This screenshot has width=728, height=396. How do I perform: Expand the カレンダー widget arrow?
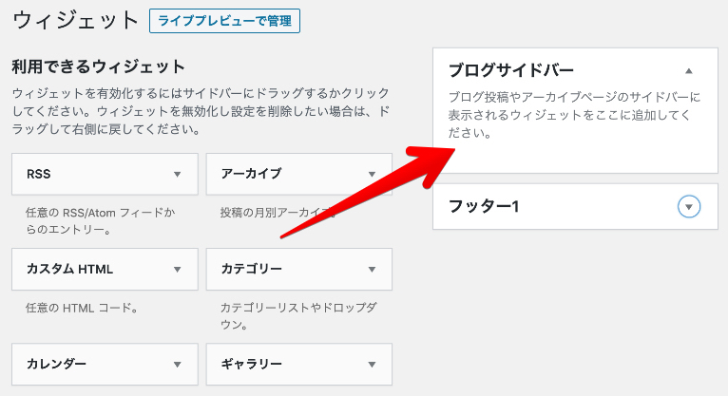pyautogui.click(x=177, y=365)
